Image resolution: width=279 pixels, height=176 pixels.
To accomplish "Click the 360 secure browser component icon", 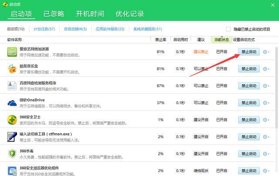I will point(12,171).
